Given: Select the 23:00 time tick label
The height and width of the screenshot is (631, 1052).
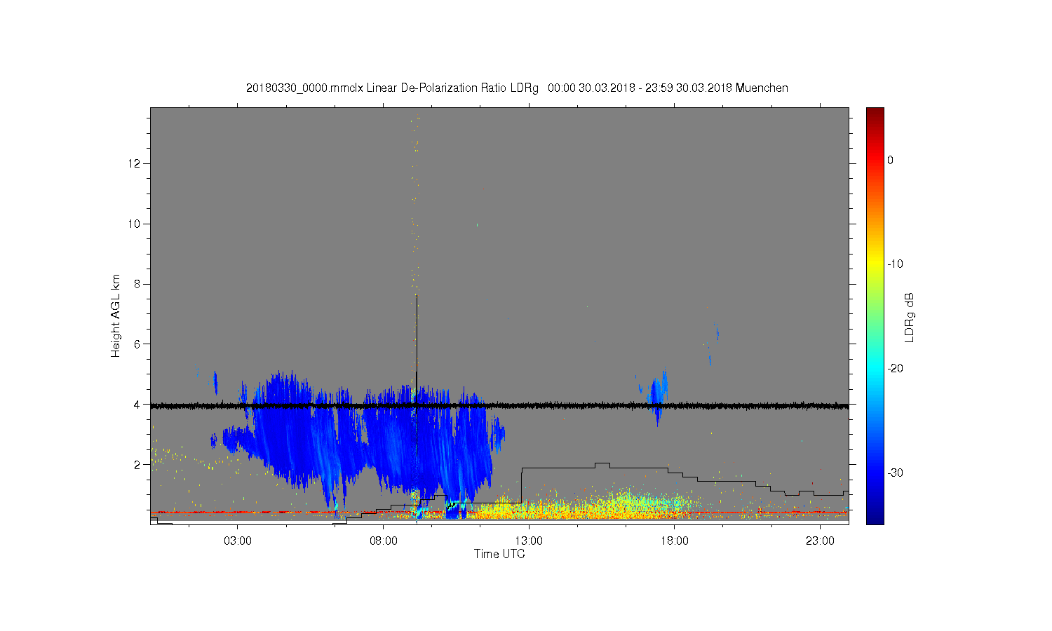Looking at the screenshot, I should click(820, 541).
